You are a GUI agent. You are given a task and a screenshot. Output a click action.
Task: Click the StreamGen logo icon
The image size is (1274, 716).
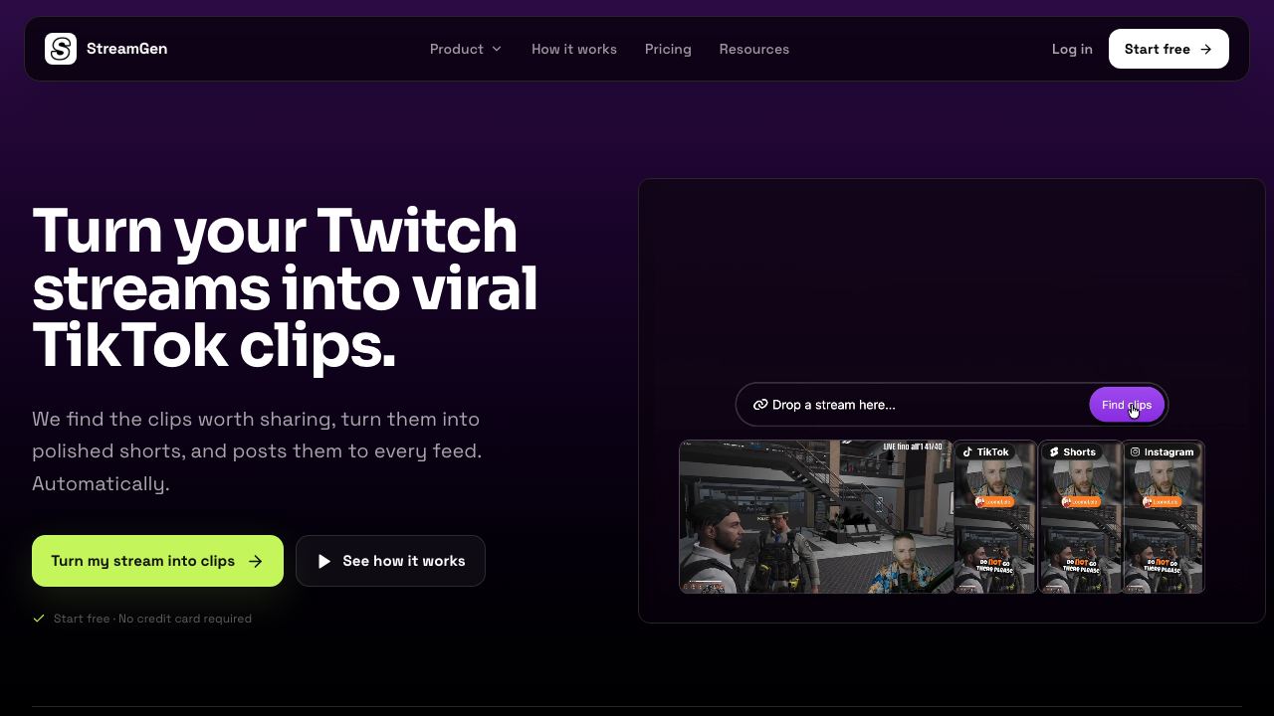pos(61,49)
